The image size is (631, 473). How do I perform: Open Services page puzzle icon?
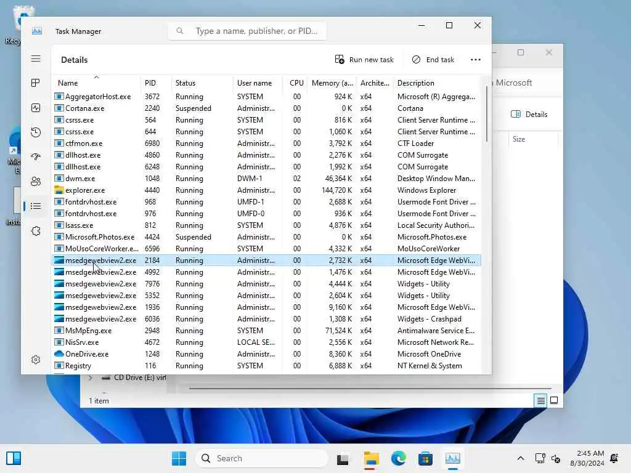coord(36,231)
